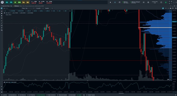Click the trash icon beside RSI panel

click(2, 89)
